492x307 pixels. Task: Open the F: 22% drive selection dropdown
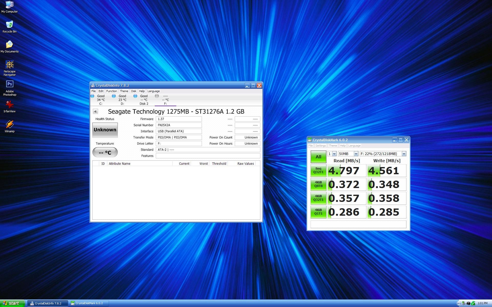coord(383,154)
